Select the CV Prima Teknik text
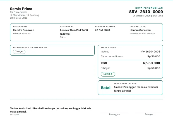173x122 pixels. tap(18, 12)
